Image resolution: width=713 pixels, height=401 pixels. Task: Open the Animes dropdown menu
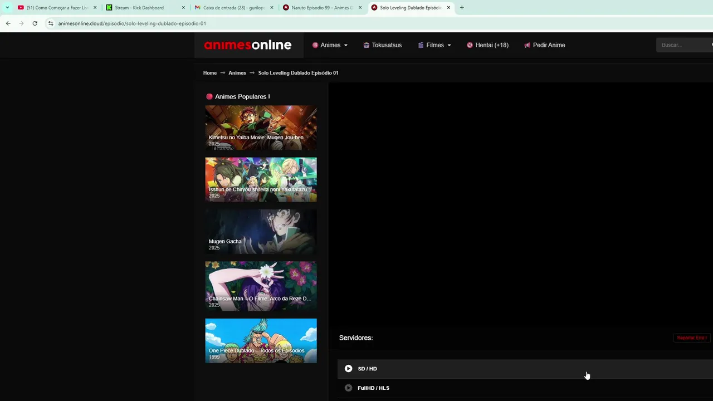pyautogui.click(x=330, y=45)
